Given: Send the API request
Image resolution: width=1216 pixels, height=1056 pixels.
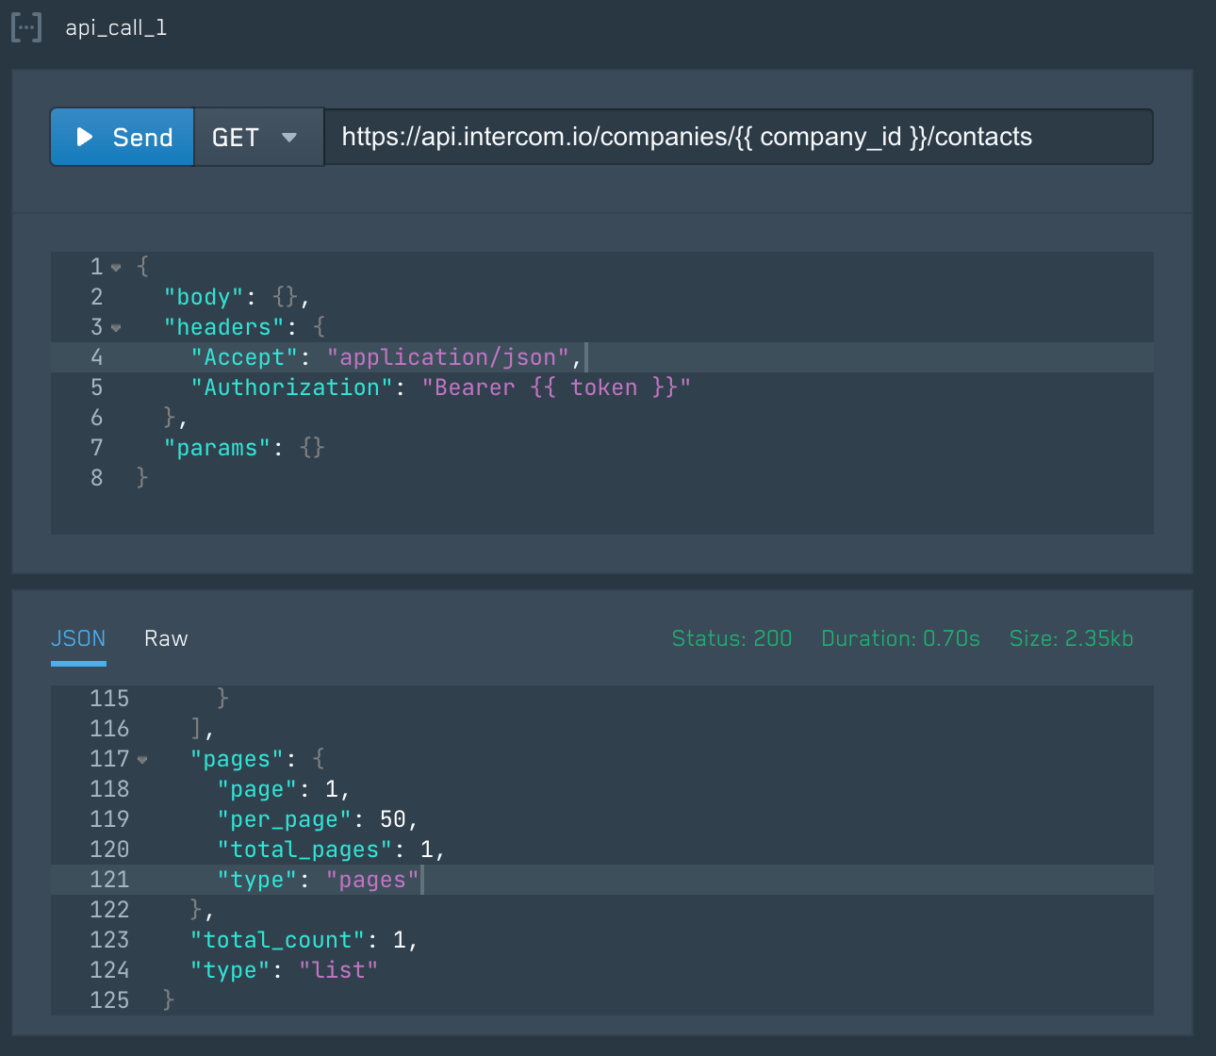Looking at the screenshot, I should (123, 137).
